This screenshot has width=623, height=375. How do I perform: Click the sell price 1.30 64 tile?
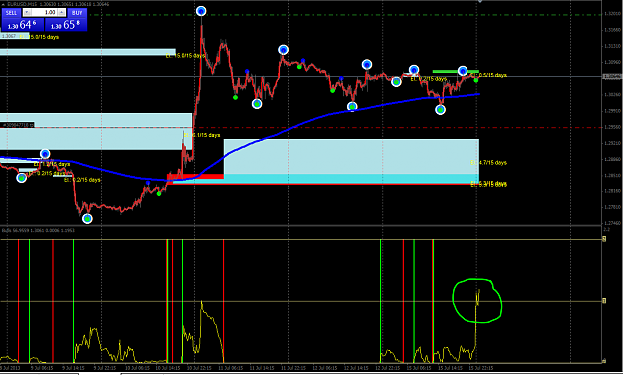[x=22, y=25]
